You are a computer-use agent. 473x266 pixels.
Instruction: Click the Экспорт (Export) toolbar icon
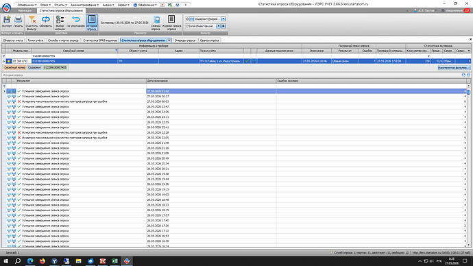(7, 22)
